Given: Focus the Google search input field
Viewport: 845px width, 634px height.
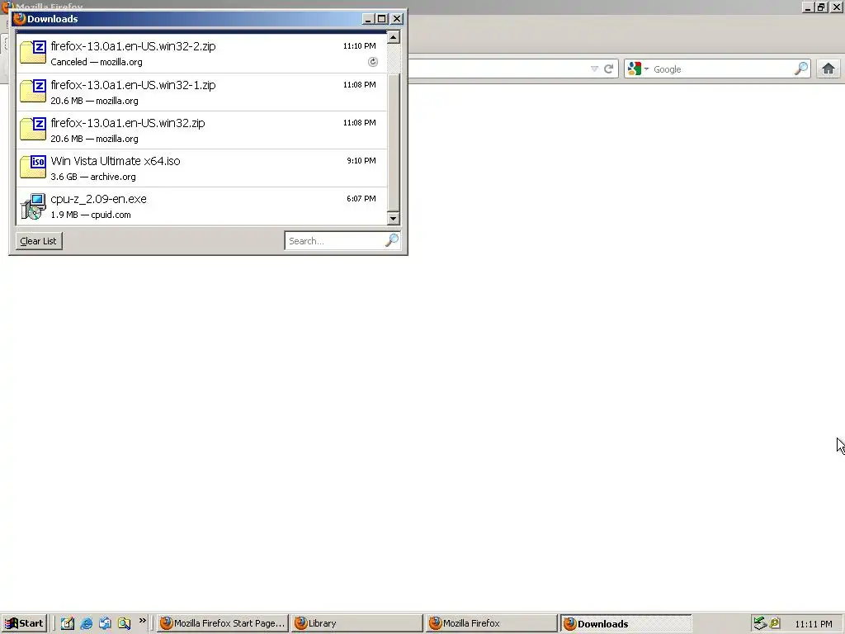Looking at the screenshot, I should pos(722,69).
